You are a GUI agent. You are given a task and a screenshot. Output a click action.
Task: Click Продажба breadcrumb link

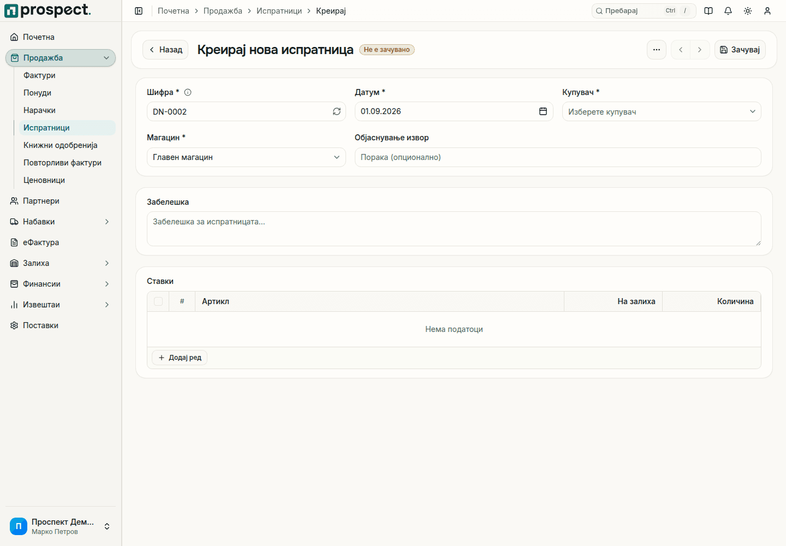(x=223, y=11)
